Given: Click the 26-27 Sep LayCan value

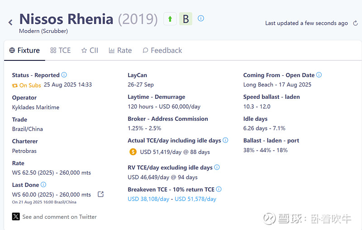Looking at the screenshot, I should (x=141, y=85).
